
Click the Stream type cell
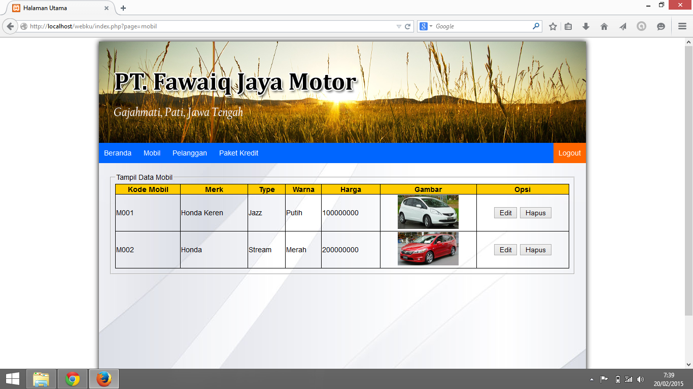(266, 250)
